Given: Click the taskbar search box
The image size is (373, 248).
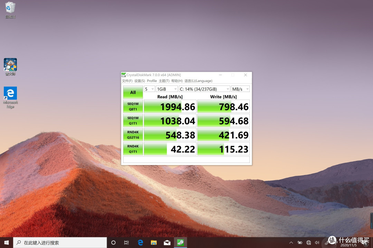Looking at the screenshot, I should pyautogui.click(x=60, y=242).
